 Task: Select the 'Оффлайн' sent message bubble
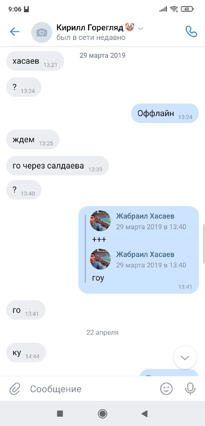165,113
